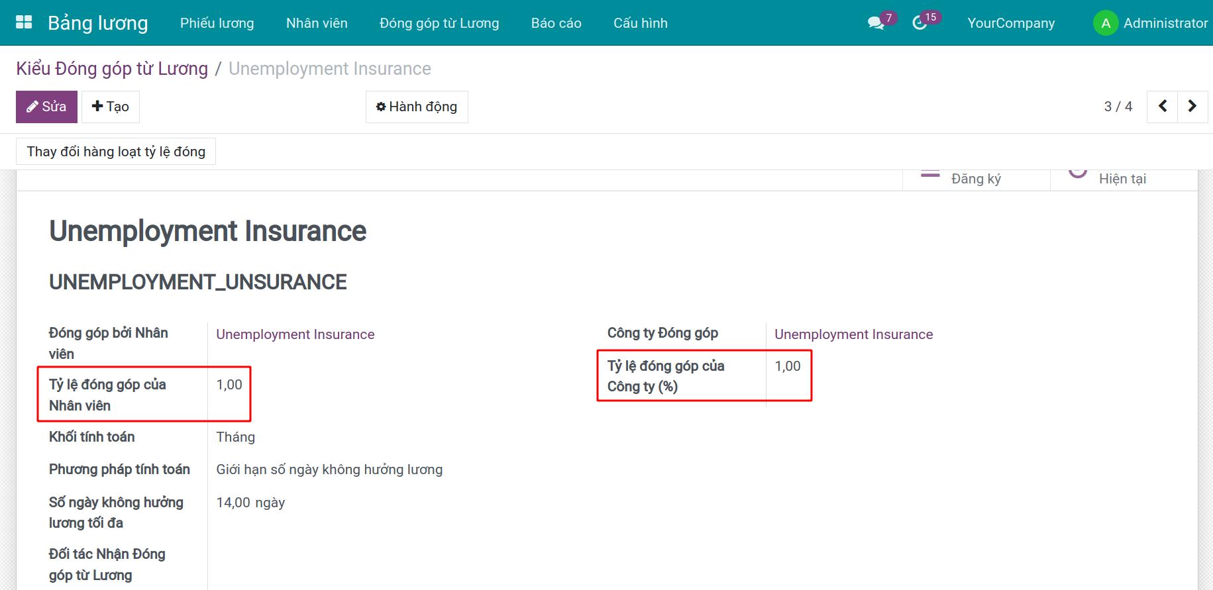This screenshot has width=1213, height=590.
Task: Open the chat messages icon
Action: click(876, 23)
